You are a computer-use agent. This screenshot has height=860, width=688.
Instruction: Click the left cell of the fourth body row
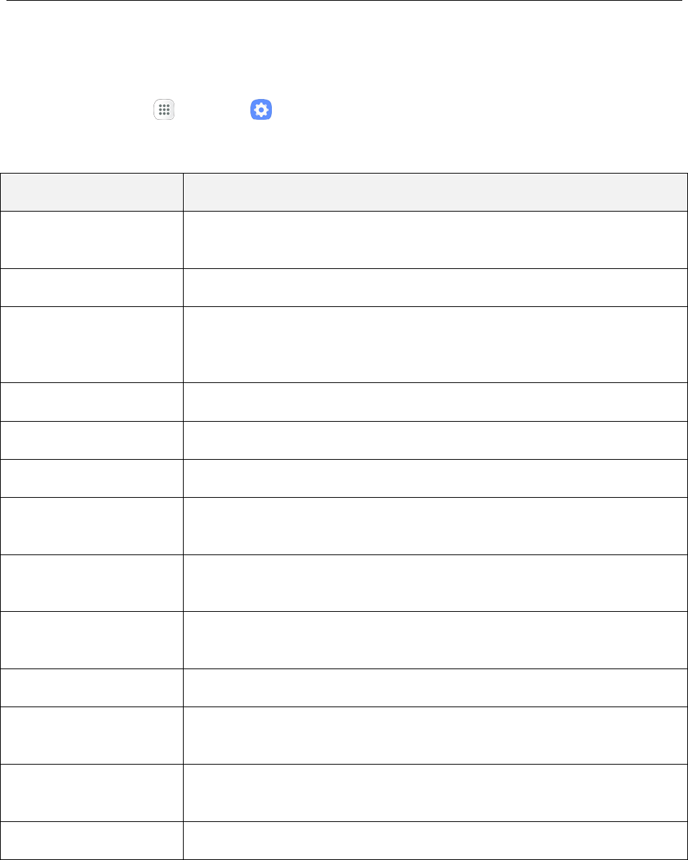91,402
